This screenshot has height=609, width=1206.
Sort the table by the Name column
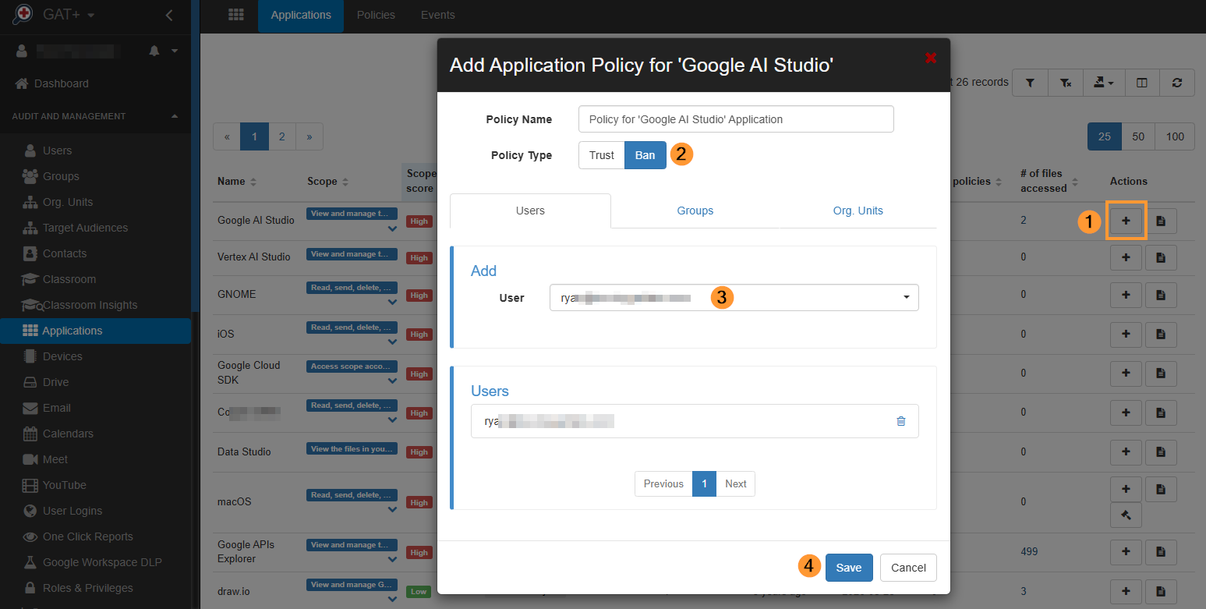(x=237, y=181)
